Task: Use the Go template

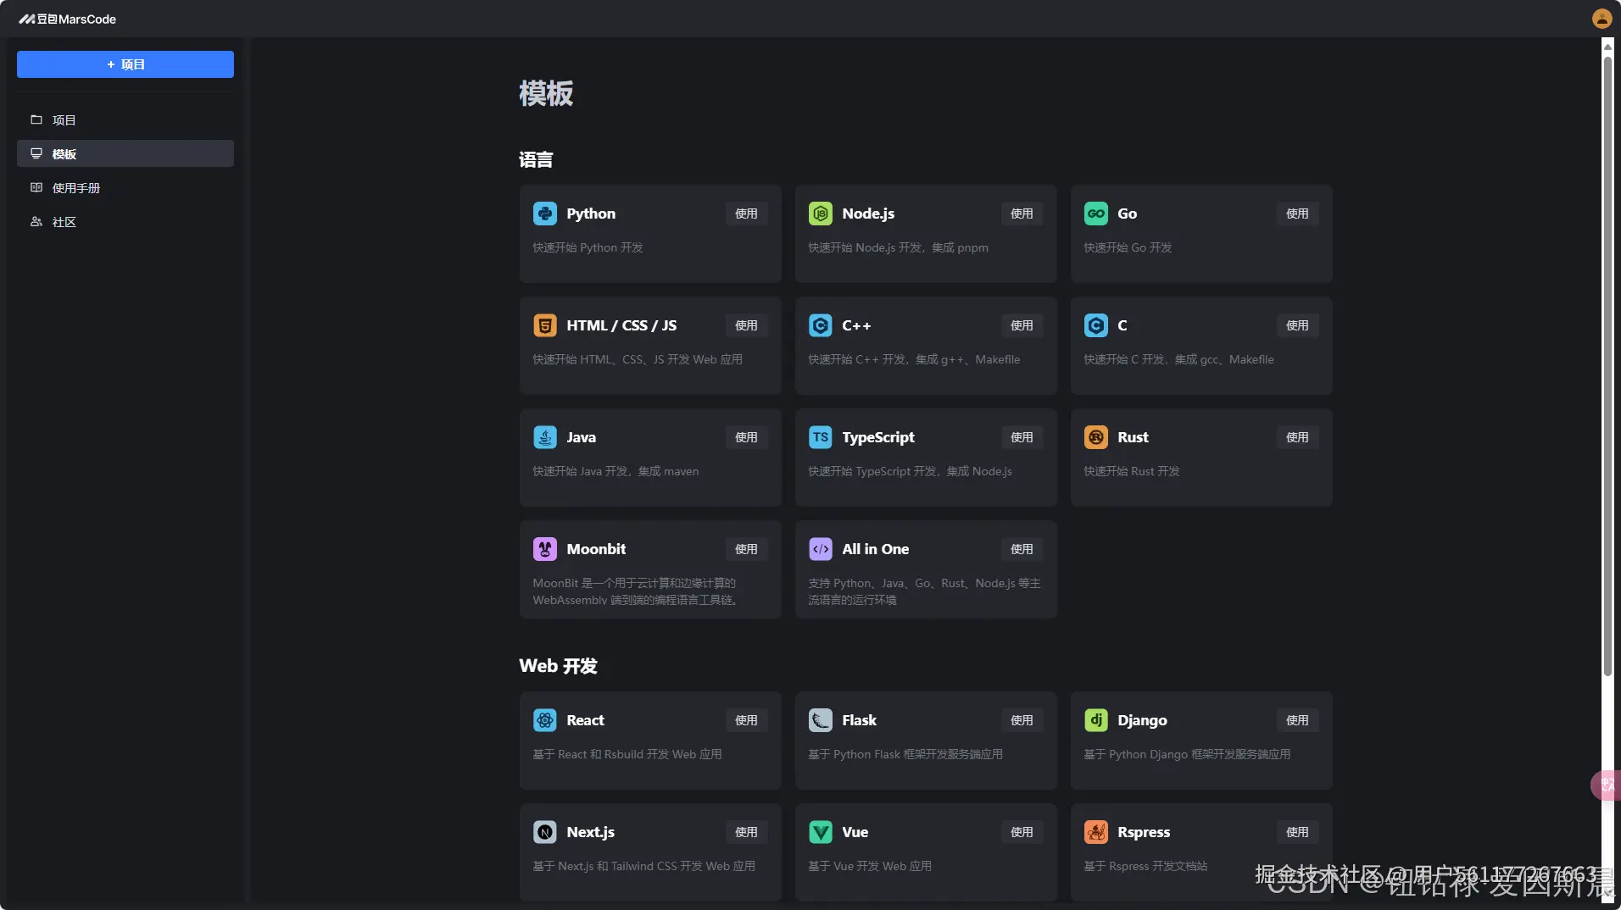Action: point(1297,214)
